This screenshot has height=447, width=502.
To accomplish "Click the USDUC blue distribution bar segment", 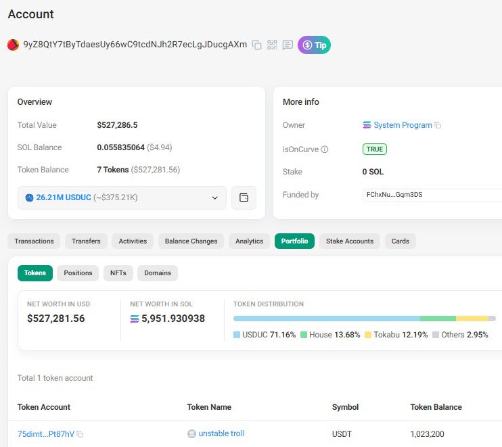I will tap(327, 319).
